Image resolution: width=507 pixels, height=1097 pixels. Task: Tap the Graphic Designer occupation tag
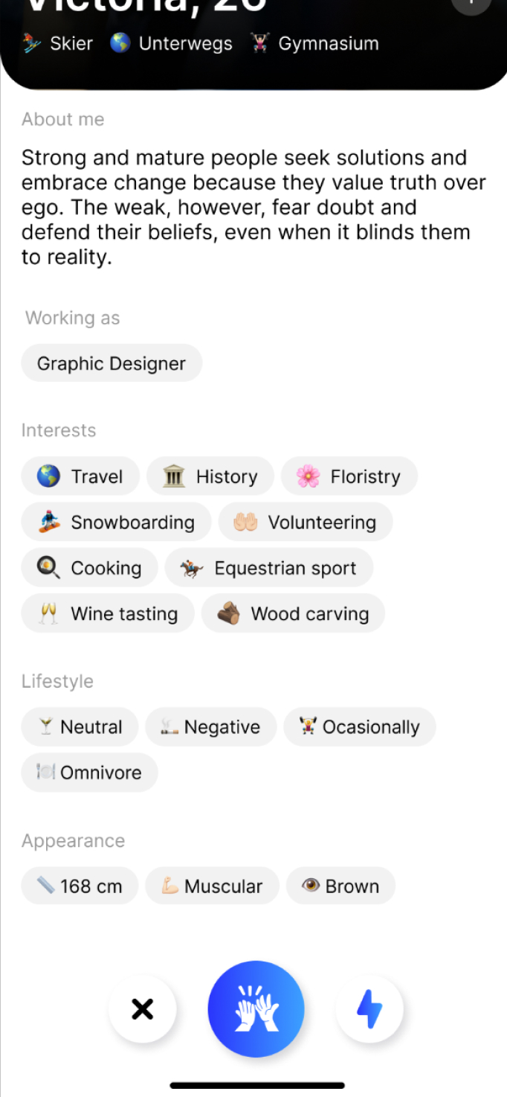pos(111,363)
